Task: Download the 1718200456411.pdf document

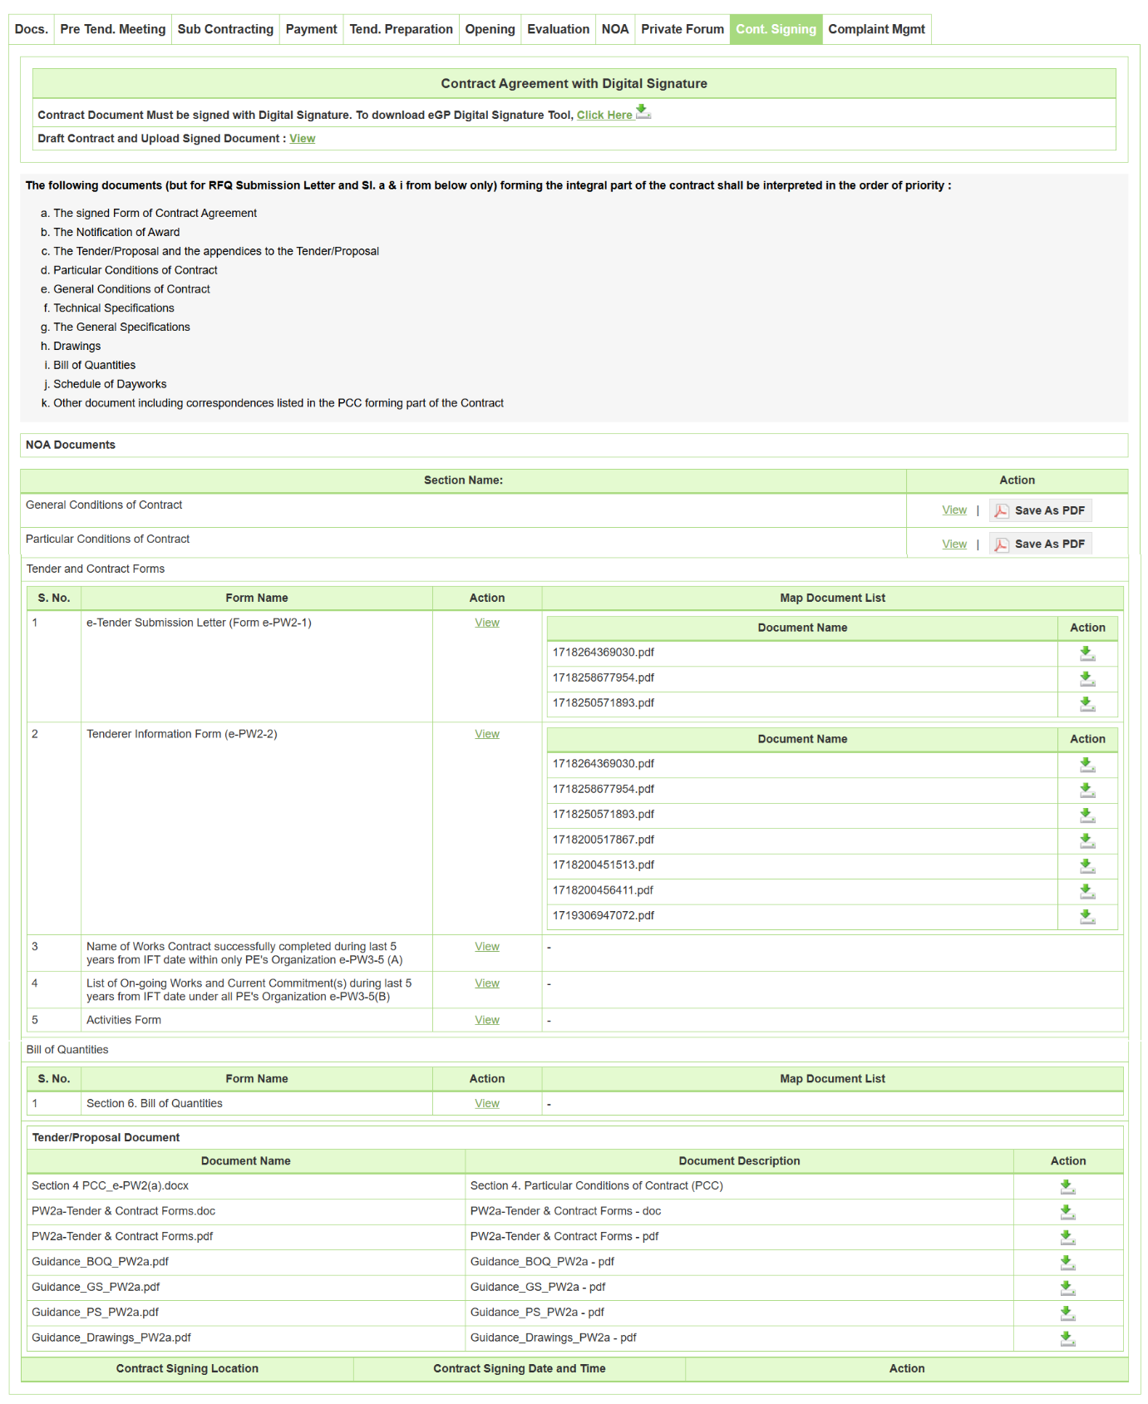Action: point(1087,891)
